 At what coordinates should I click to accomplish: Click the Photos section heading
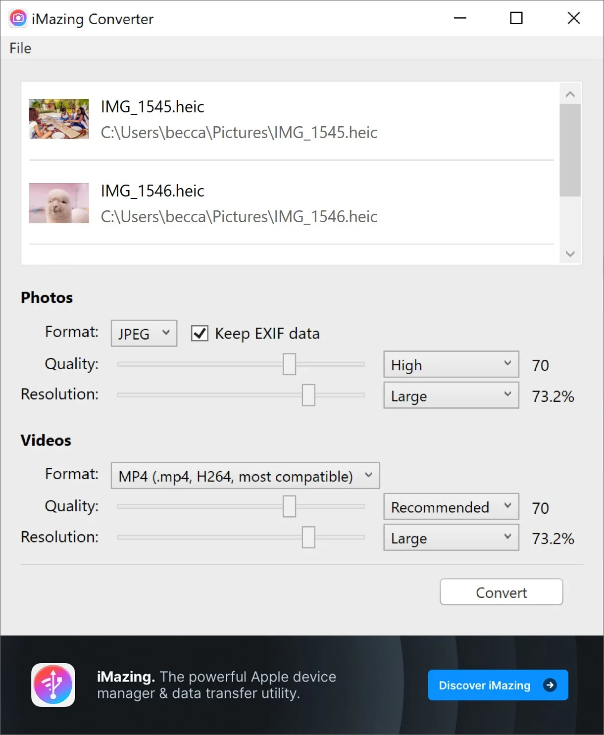click(47, 297)
